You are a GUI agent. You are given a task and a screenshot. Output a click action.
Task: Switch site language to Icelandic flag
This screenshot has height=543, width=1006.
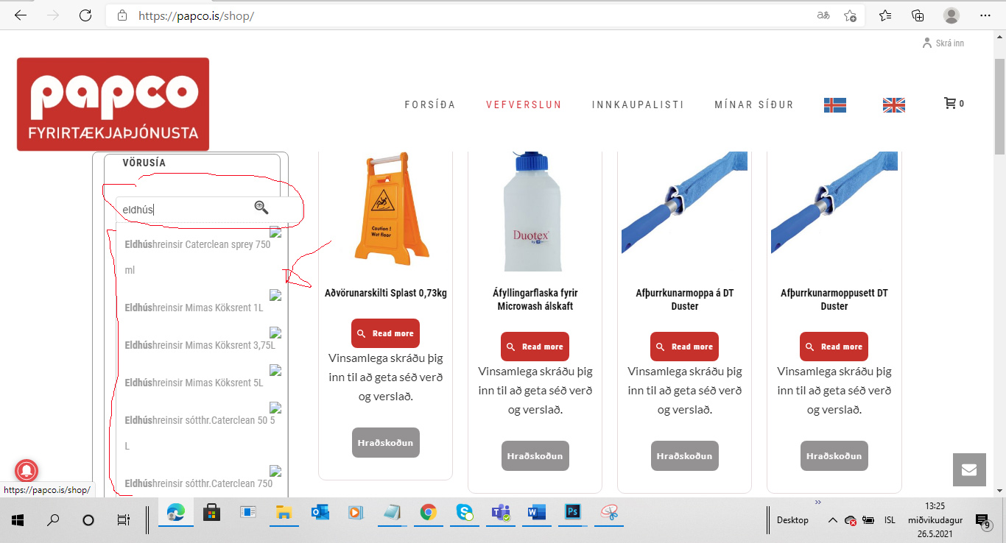[x=834, y=104]
